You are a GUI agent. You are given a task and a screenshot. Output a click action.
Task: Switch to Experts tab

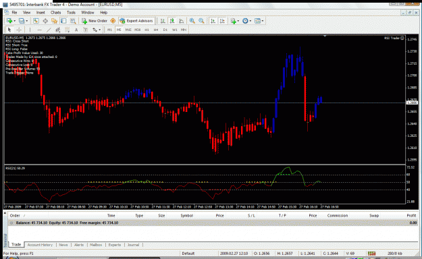[114, 245]
